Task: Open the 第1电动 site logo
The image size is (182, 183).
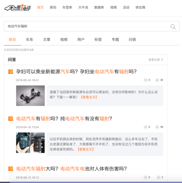Action: click(x=17, y=8)
